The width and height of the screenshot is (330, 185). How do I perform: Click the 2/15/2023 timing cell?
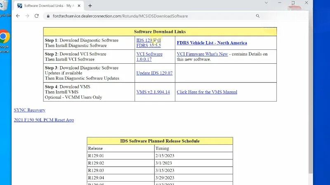pyautogui.click(x=193, y=156)
